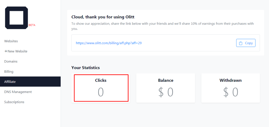Go to Domains in the sidebar

coord(11,61)
